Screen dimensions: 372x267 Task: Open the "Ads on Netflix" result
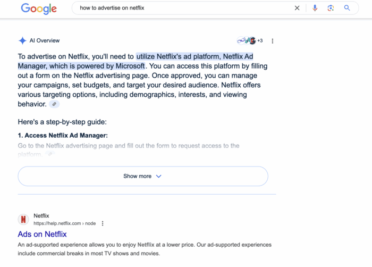[x=43, y=234]
